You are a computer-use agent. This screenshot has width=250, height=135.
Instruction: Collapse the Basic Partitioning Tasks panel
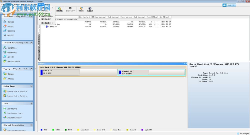[31, 16]
